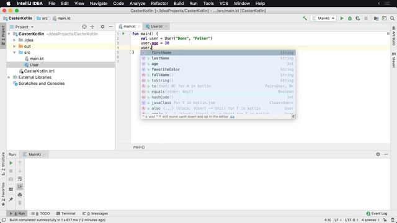
Task: Open the Ant Build side tool window
Action: click(394, 36)
